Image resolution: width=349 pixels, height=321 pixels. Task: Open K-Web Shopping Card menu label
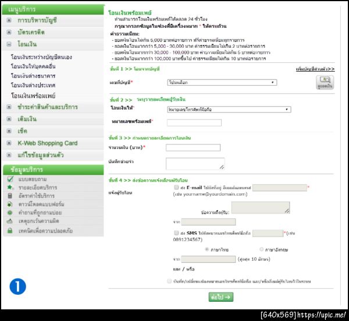tap(48, 143)
